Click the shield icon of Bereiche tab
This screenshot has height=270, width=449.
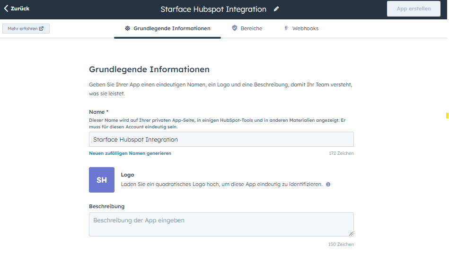pyautogui.click(x=235, y=28)
